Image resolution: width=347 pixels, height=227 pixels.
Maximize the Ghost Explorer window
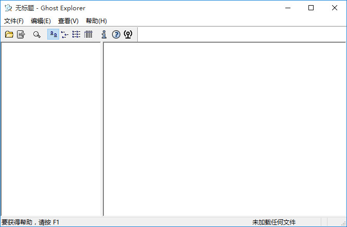311,8
